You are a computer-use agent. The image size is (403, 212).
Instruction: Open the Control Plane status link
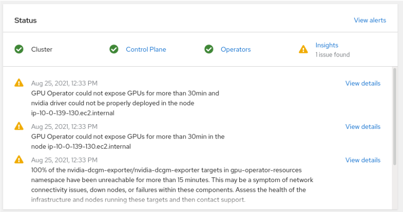[146, 49]
